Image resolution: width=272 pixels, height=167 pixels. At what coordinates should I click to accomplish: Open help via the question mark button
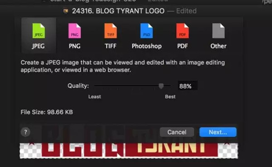coord(25,132)
